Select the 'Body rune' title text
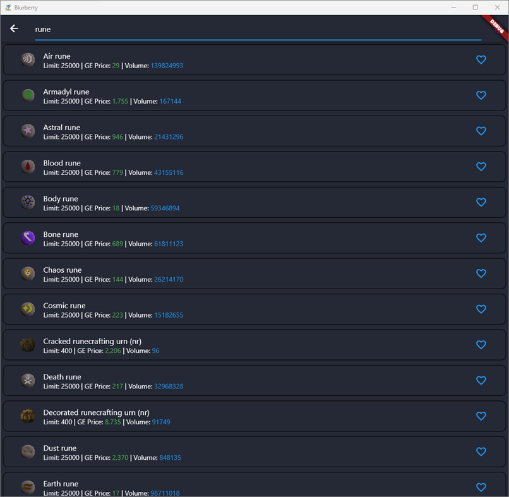Image resolution: width=509 pixels, height=497 pixels. click(61, 199)
